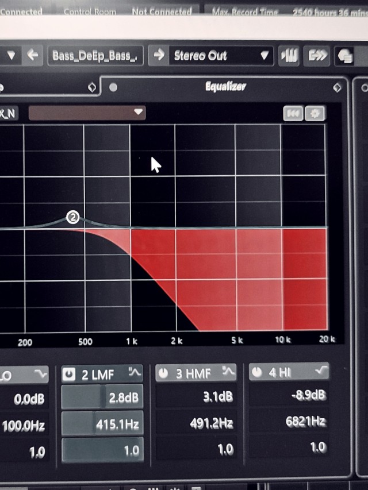The image size is (368, 490).
Task: Click the LO band frequency value 100.0Hz
Action: (24, 426)
